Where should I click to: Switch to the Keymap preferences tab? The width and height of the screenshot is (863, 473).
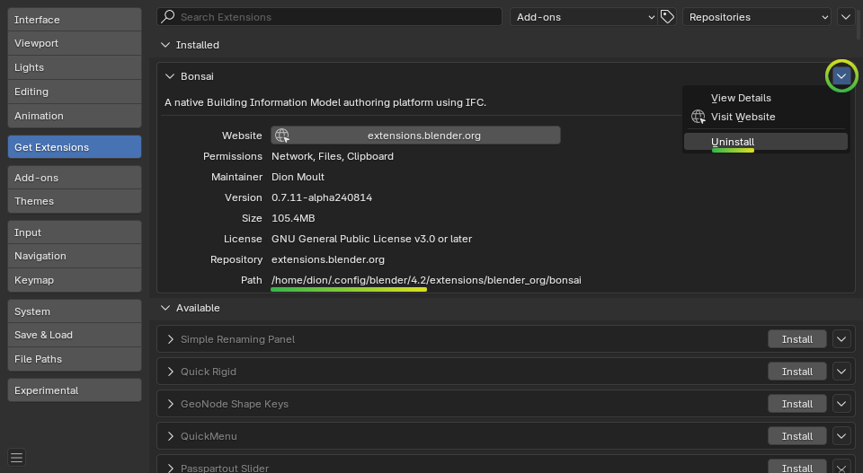click(x=75, y=280)
